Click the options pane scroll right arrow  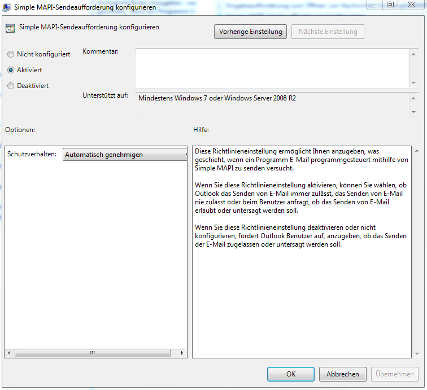[x=182, y=353]
